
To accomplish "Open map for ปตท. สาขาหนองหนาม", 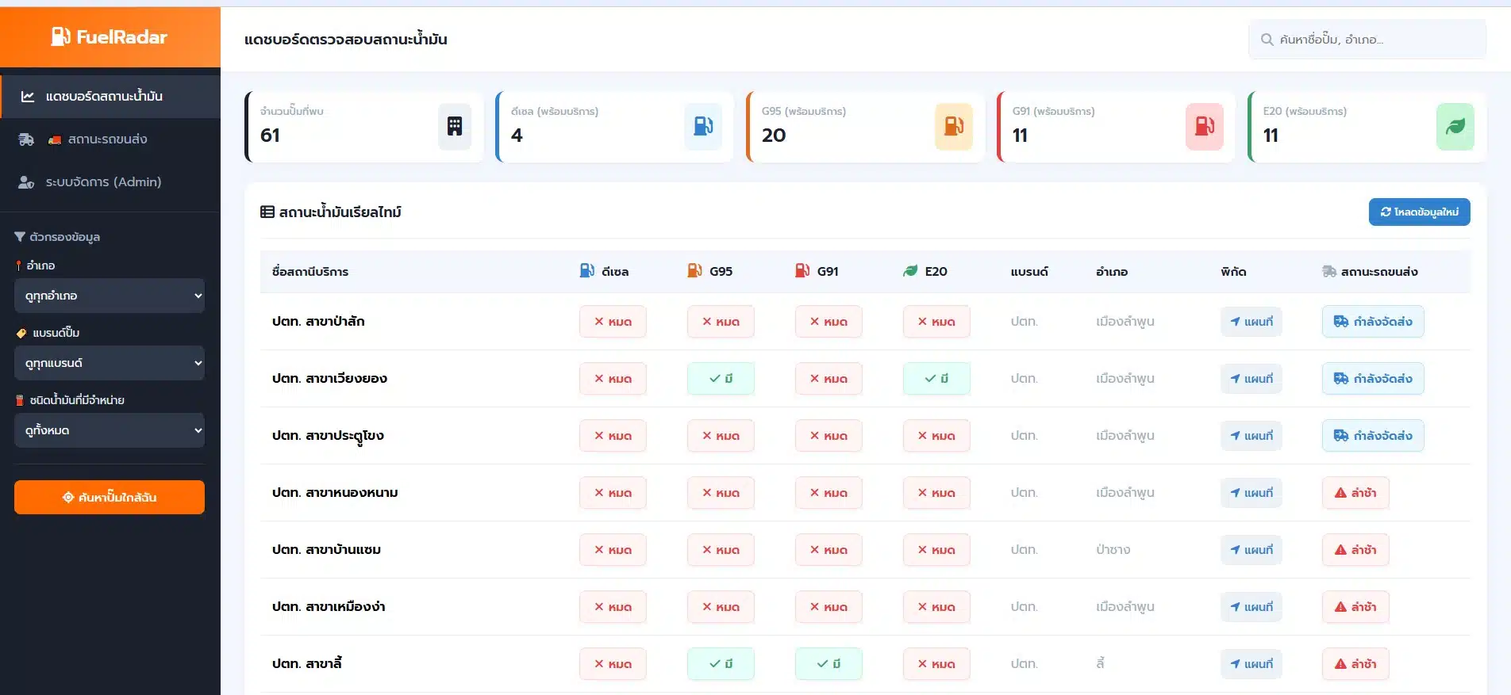I will pyautogui.click(x=1251, y=493).
